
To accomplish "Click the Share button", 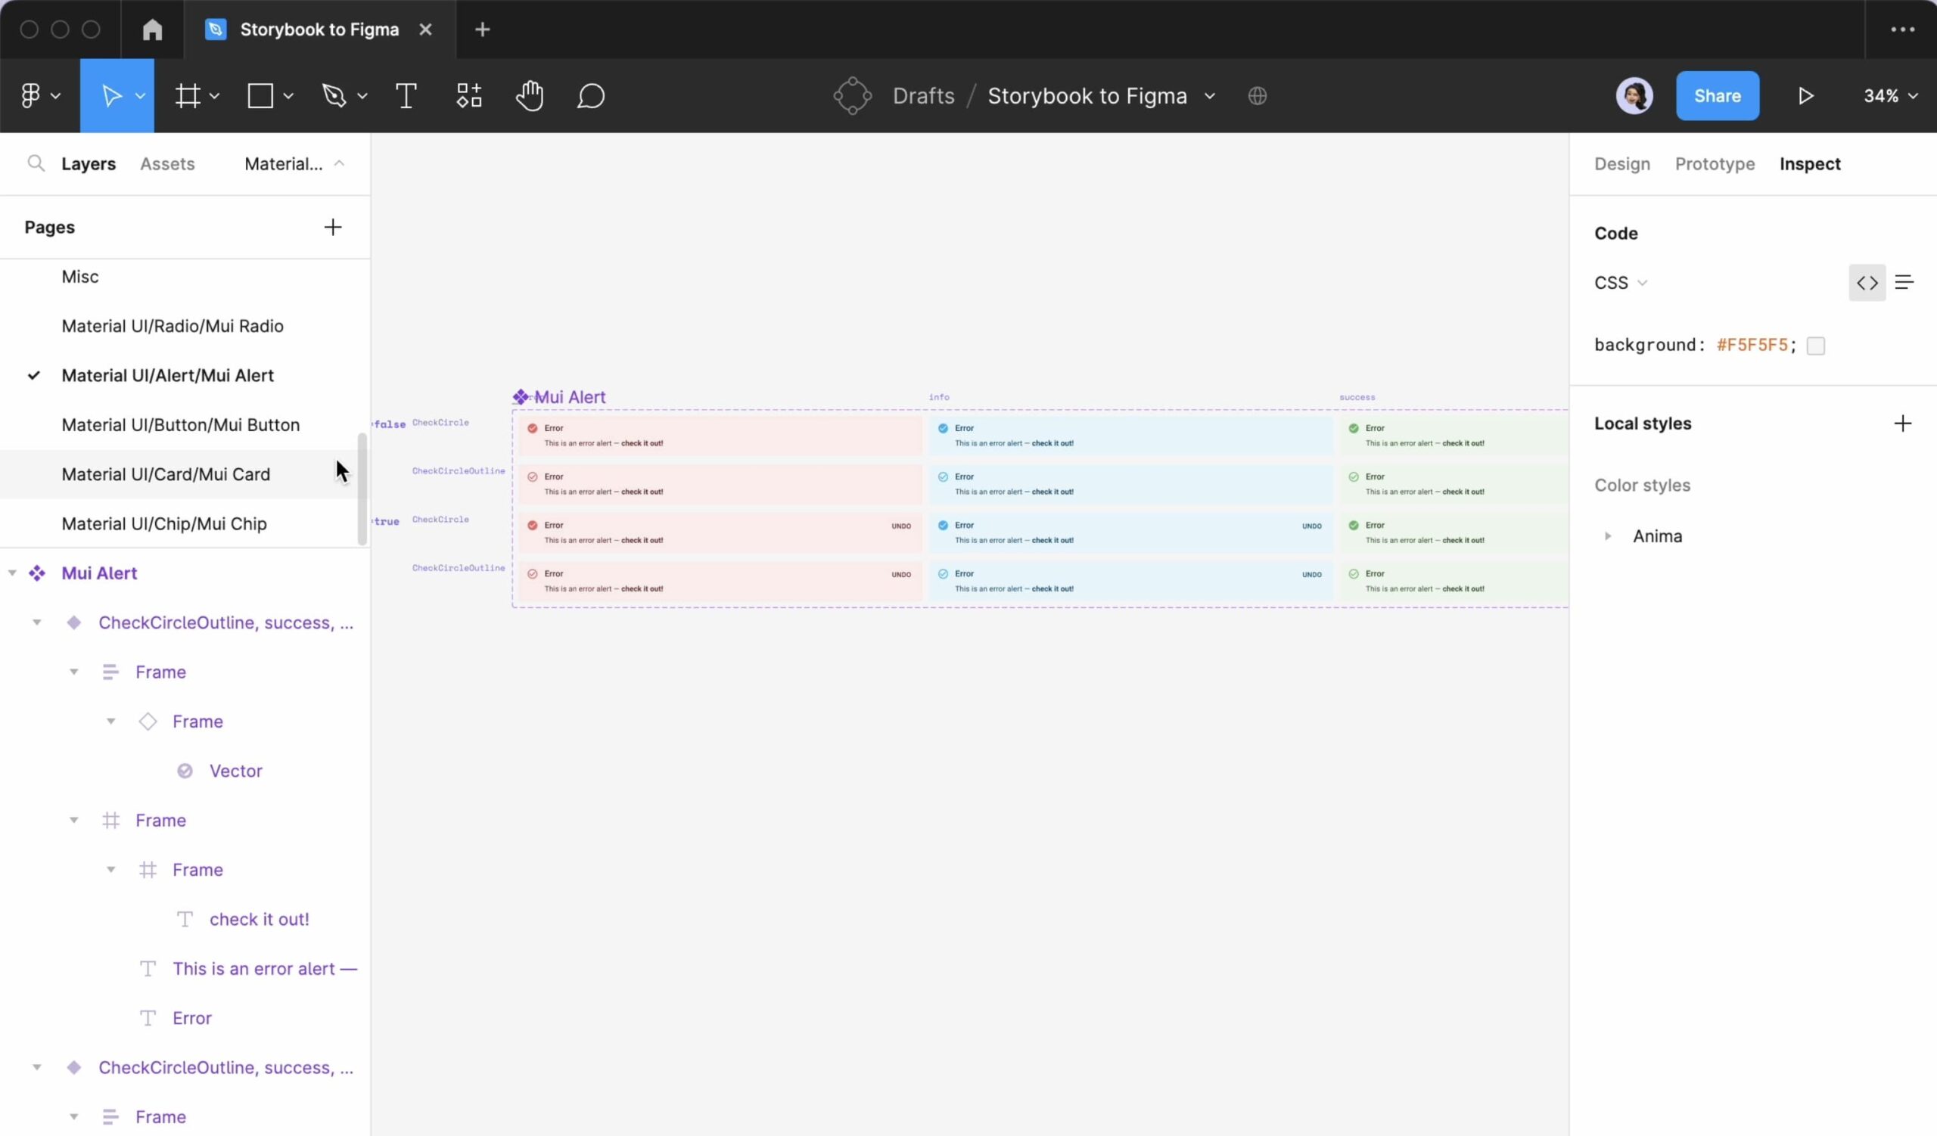I will (x=1718, y=95).
